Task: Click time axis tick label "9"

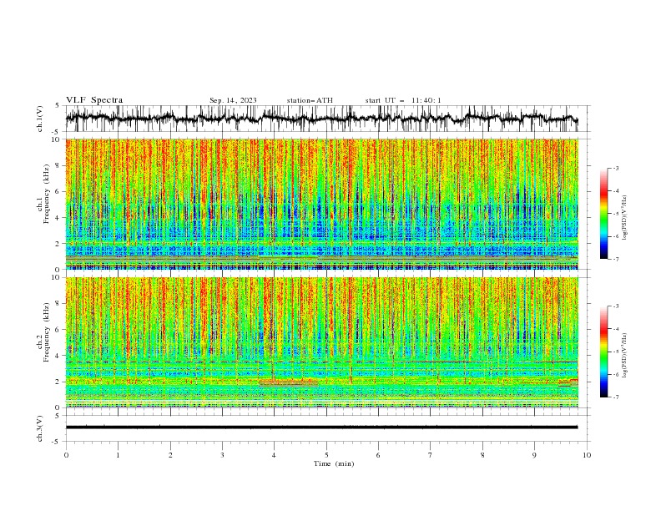Action: tap(534, 455)
